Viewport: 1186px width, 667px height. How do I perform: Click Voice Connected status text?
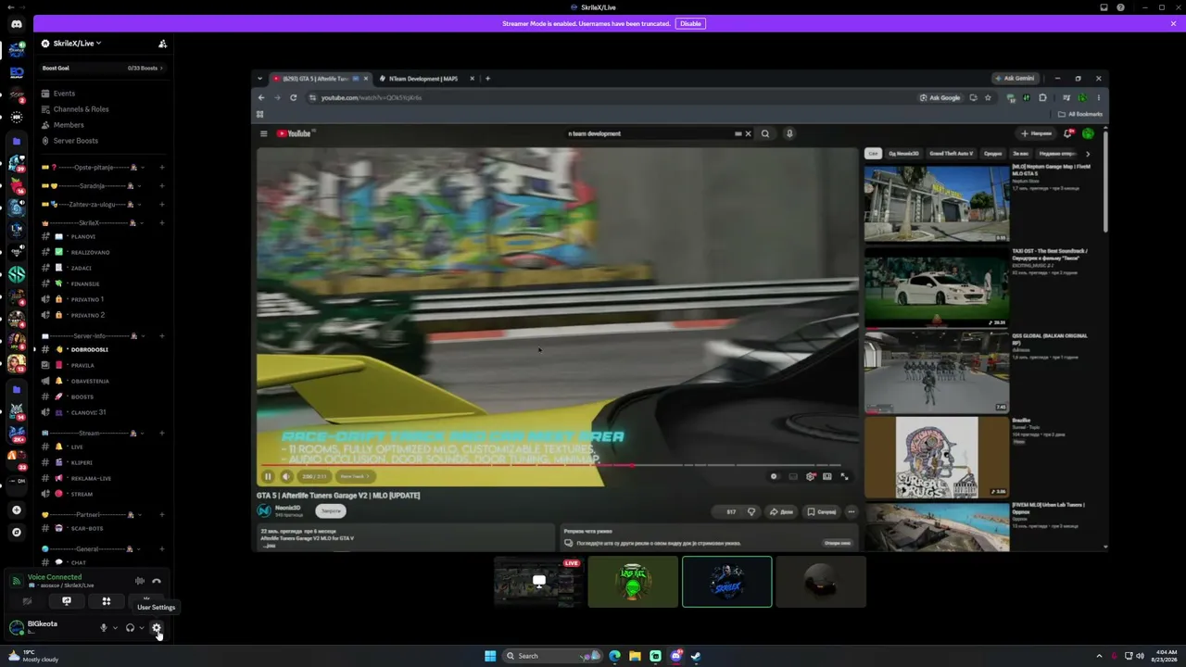(55, 577)
